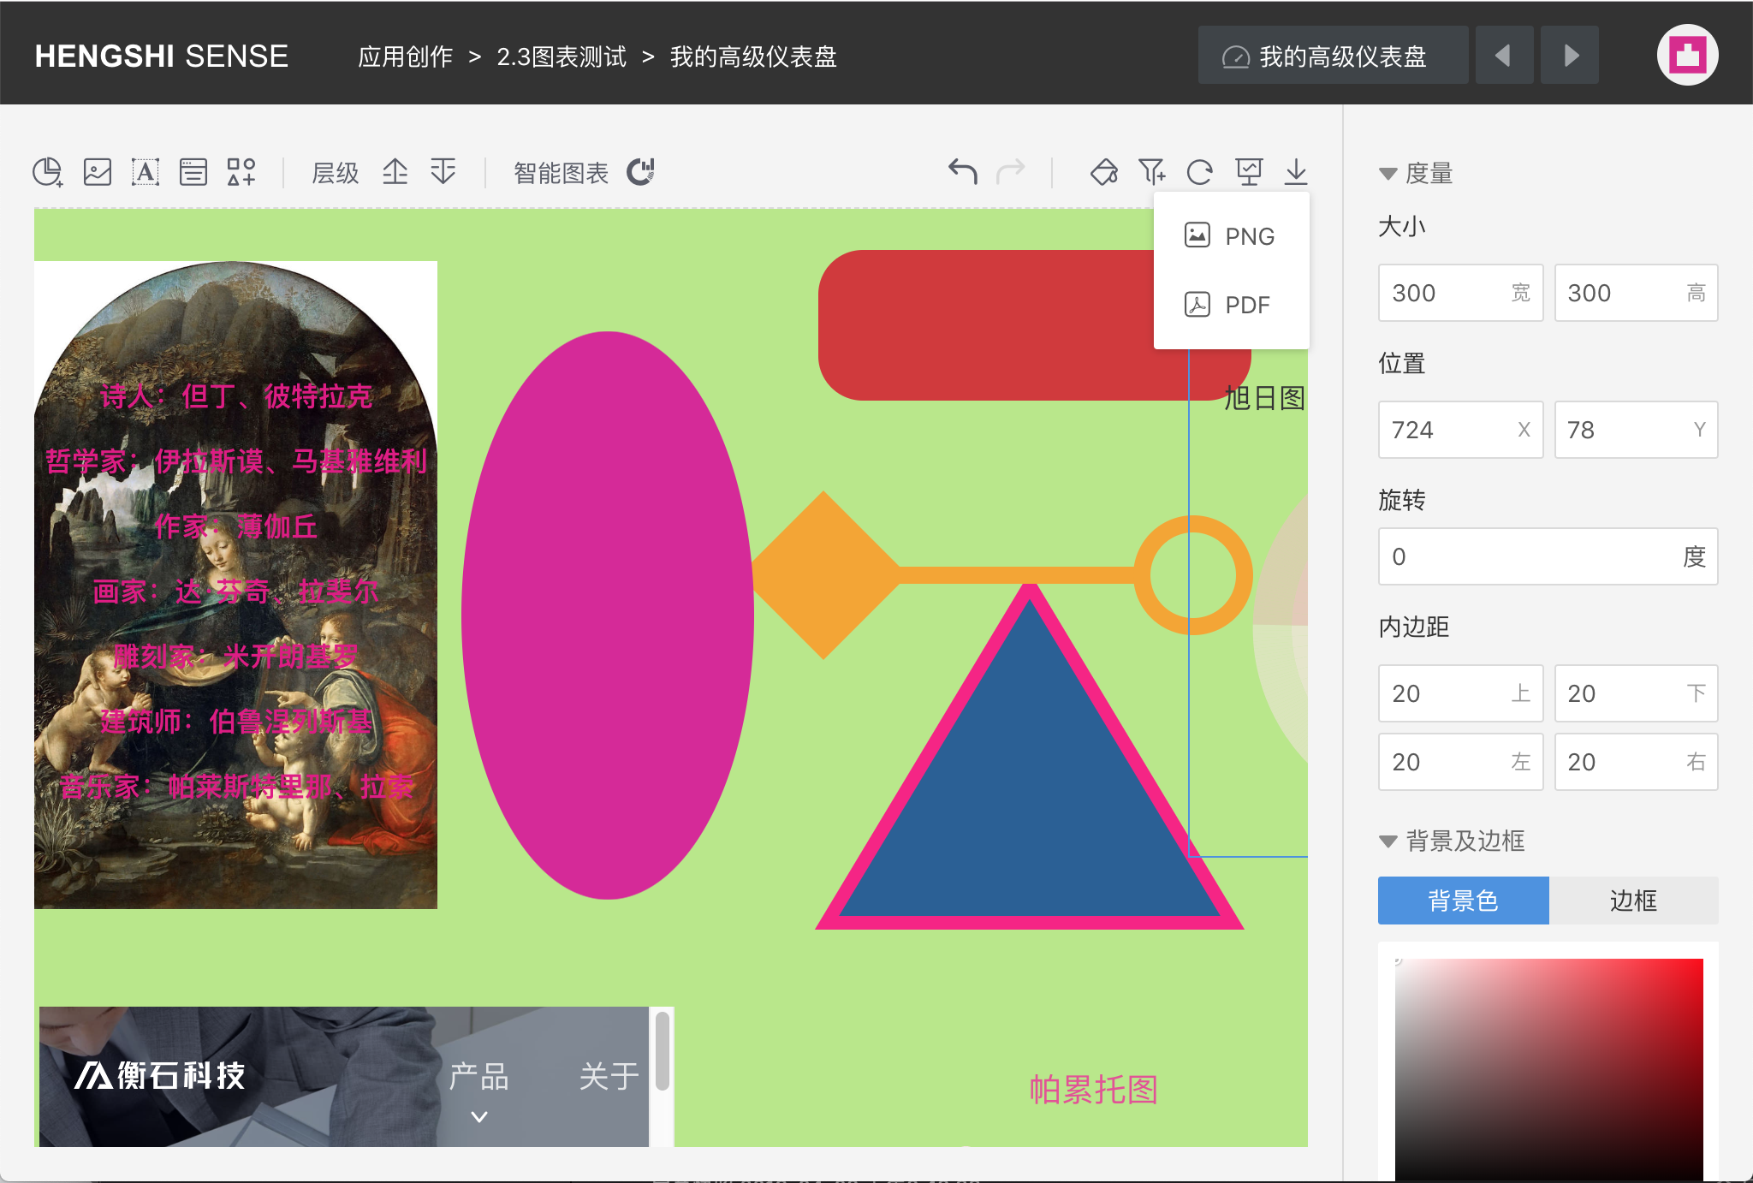Edit left padding field
The image size is (1753, 1183).
click(x=1460, y=762)
